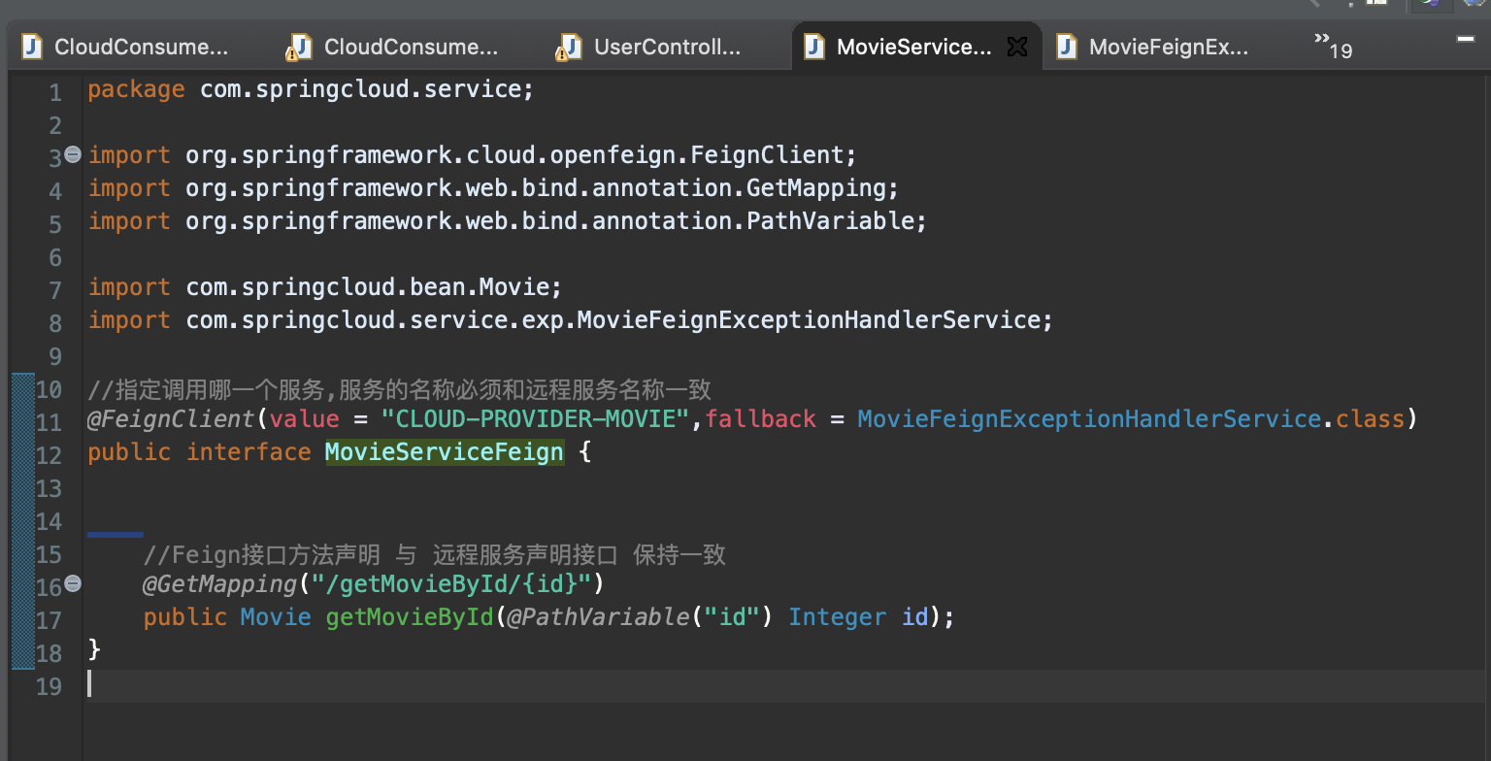This screenshot has height=761, width=1491.
Task: Click the 'Movie' return type on line 17
Action: point(276,617)
